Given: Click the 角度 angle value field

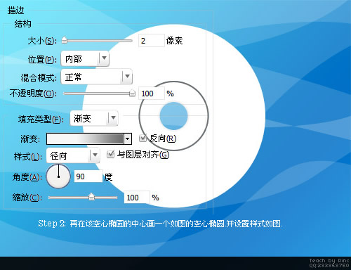Looking at the screenshot, I should (88, 176).
